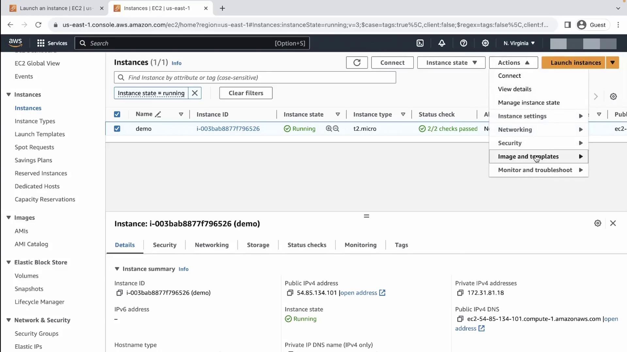
Task: Switch to the Storage tab
Action: pyautogui.click(x=258, y=245)
